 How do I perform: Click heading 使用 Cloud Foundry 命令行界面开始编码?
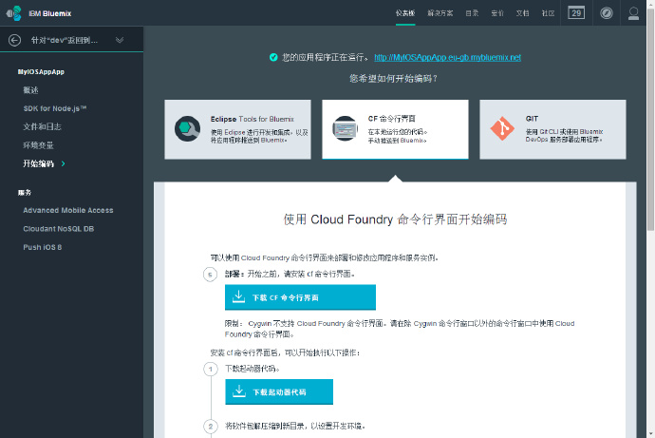point(395,219)
